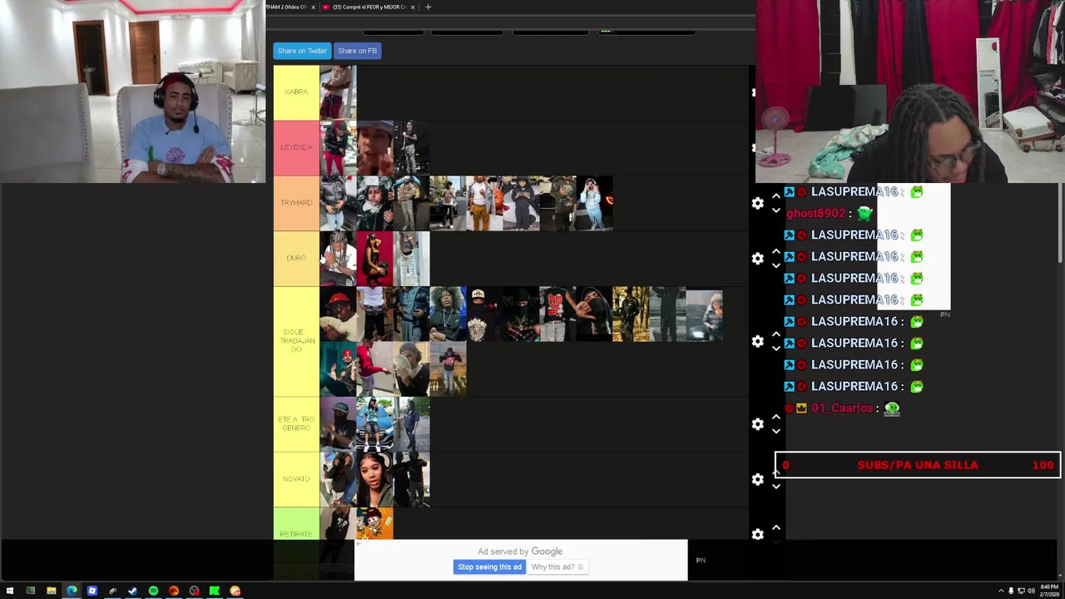The height and width of the screenshot is (599, 1065).
Task: Click ghost8902 username in chat
Action: (x=815, y=214)
